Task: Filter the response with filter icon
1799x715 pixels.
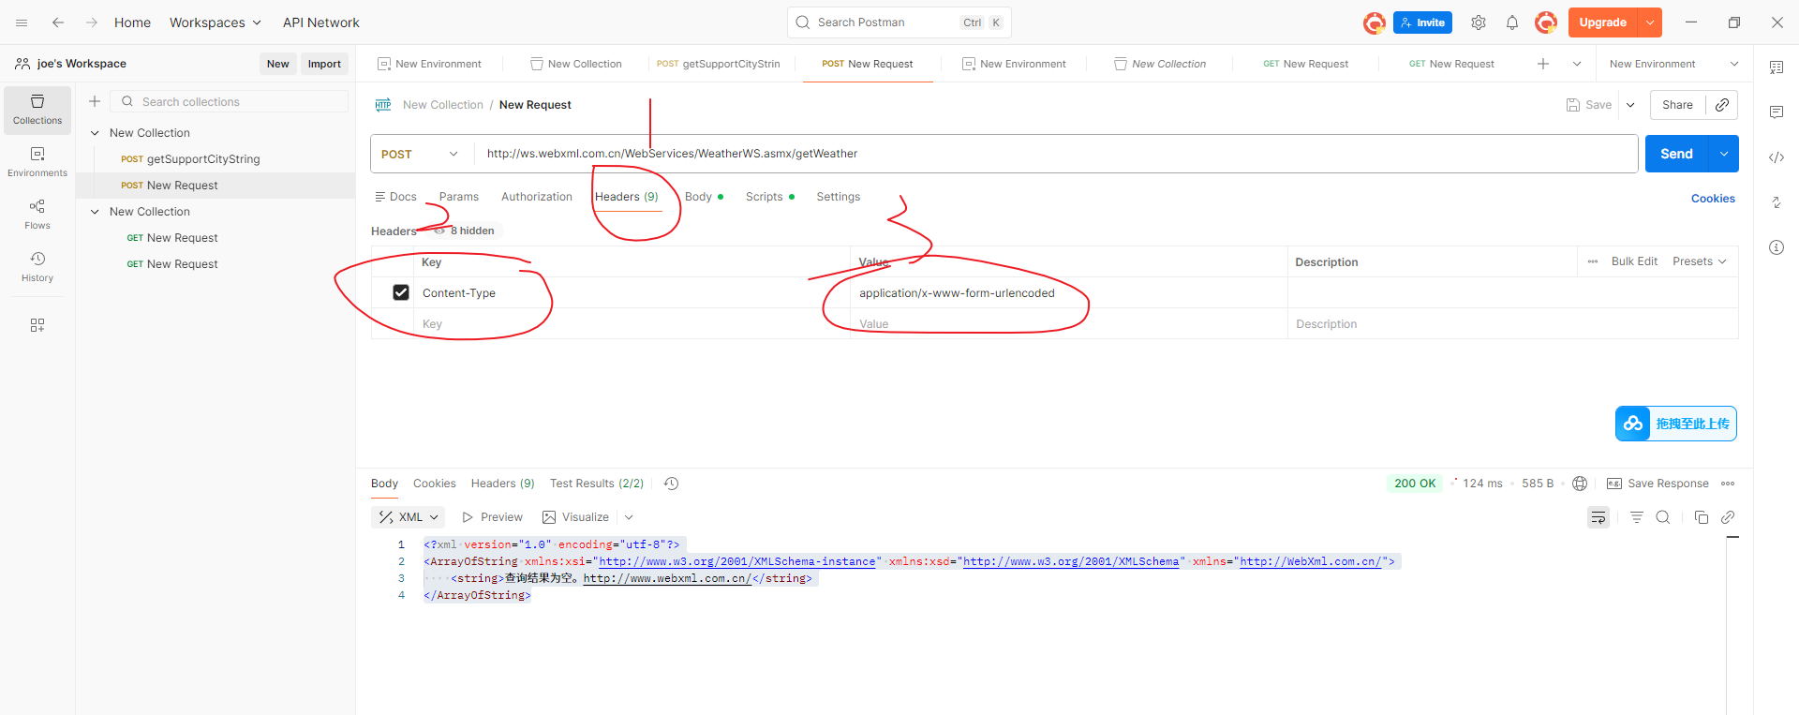Action: 1637,517
